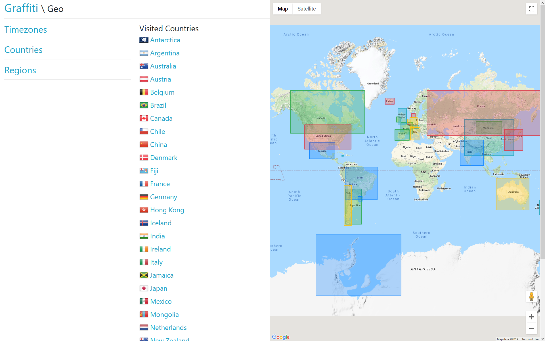The height and width of the screenshot is (341, 545).
Task: Click the Brazil flag icon
Action: coord(144,105)
